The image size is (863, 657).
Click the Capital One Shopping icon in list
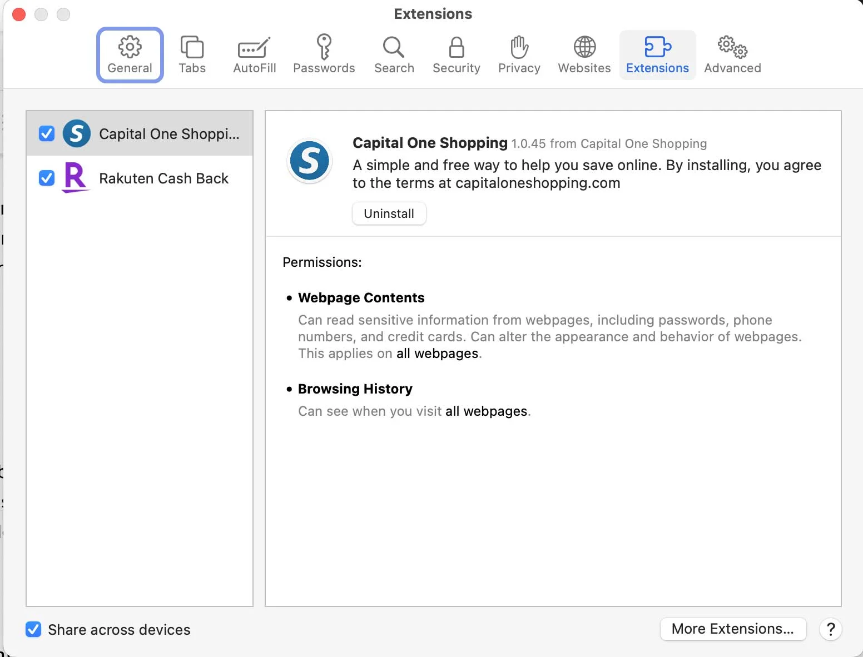[77, 133]
